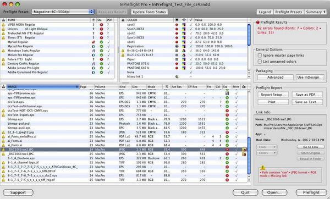
Task: Click warning triangle next to Trebuchet MS font
Action: pos(3,33)
